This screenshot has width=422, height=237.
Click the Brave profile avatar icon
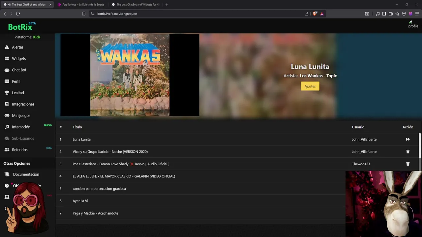click(410, 13)
